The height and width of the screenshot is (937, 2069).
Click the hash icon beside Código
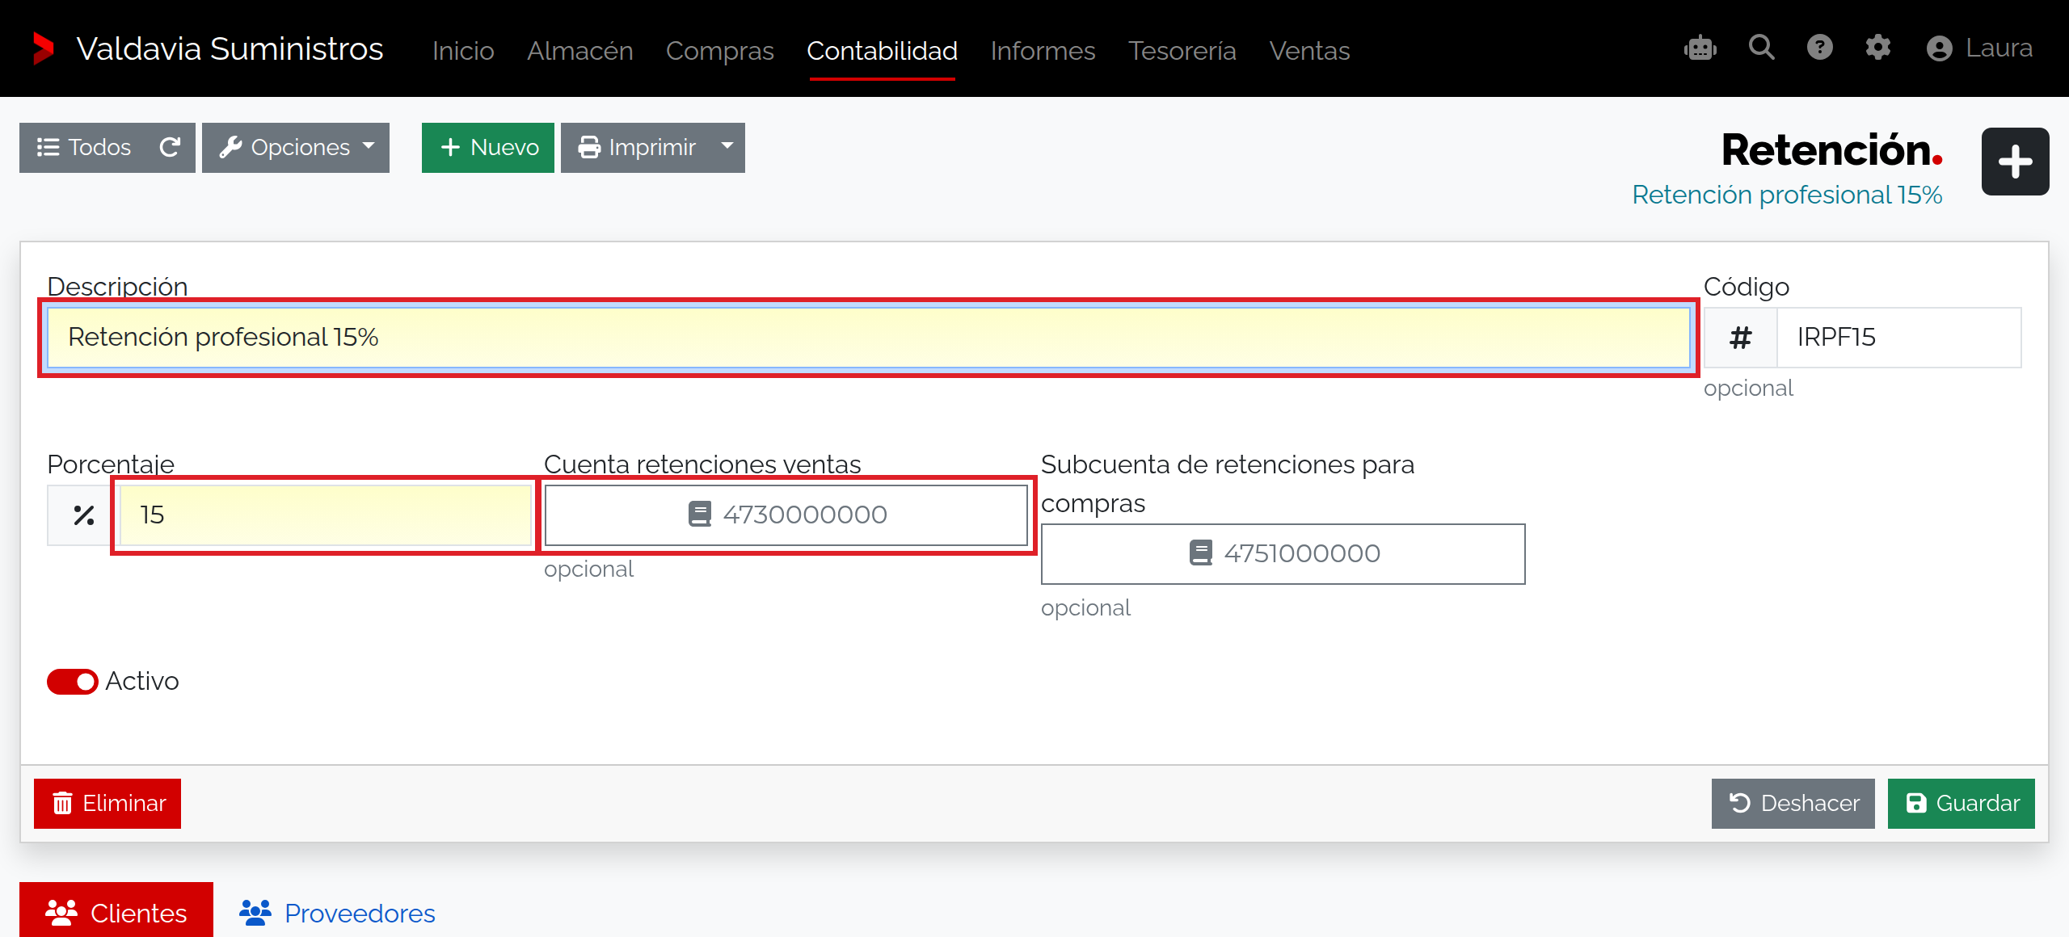click(1740, 338)
